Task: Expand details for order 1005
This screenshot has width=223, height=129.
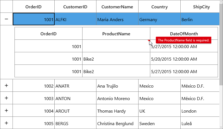Action: [6, 123]
